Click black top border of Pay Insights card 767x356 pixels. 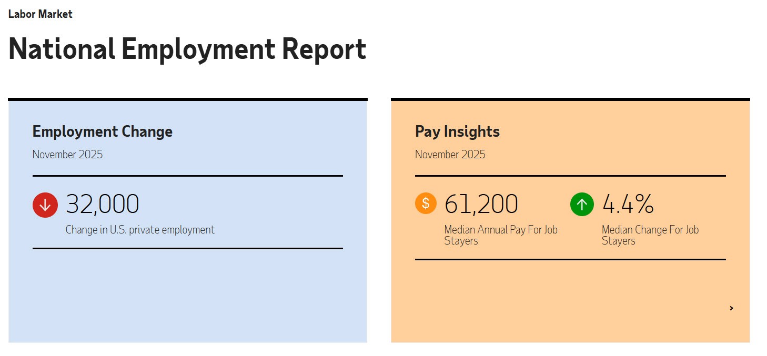[x=570, y=99]
